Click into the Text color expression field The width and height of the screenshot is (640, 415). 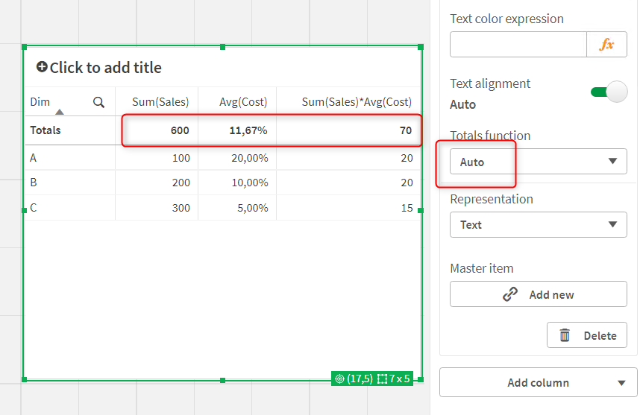point(518,45)
